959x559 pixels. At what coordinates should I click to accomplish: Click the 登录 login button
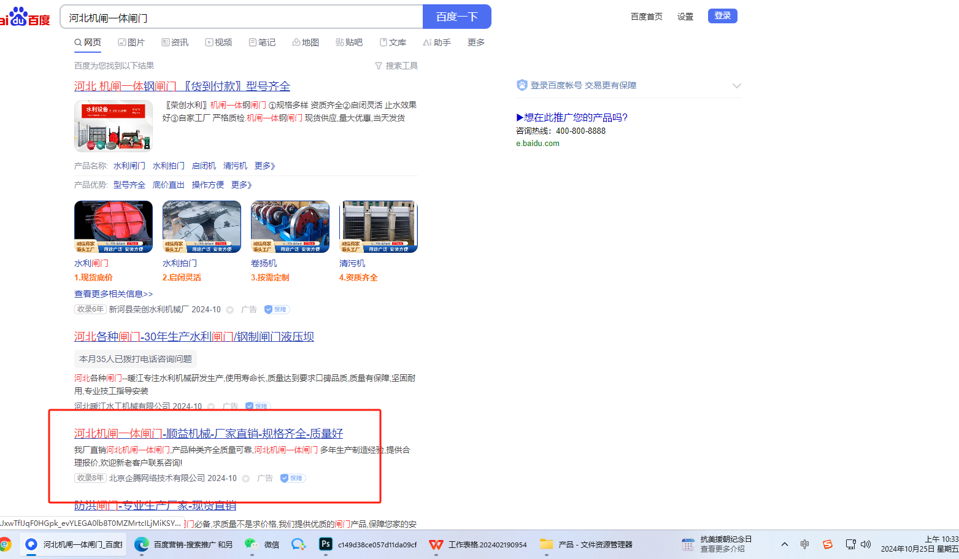coord(722,16)
